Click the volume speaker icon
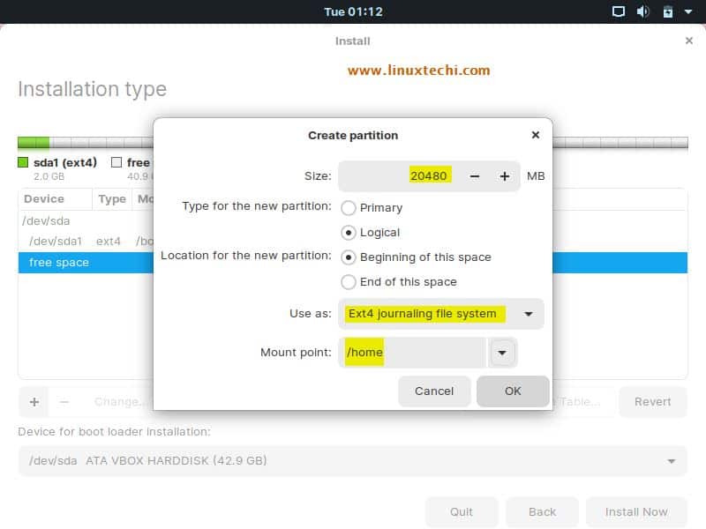Screen dimensions: 706x529 pos(643,11)
